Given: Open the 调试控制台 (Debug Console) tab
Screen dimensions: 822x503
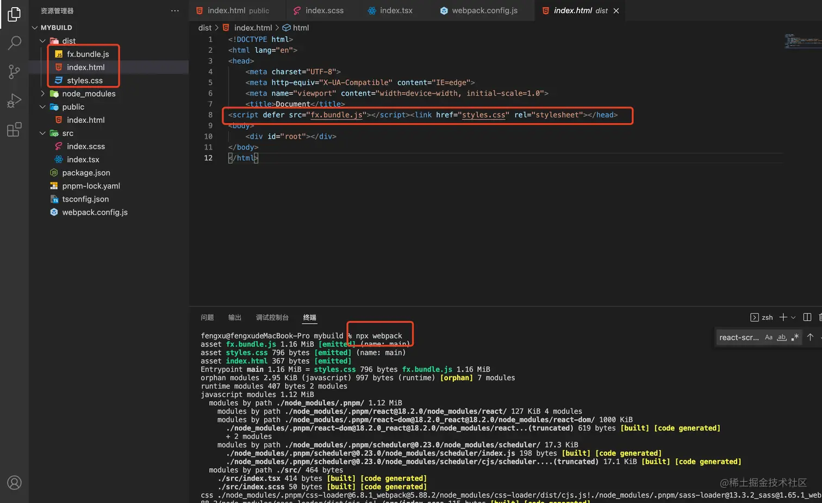Looking at the screenshot, I should tap(272, 318).
